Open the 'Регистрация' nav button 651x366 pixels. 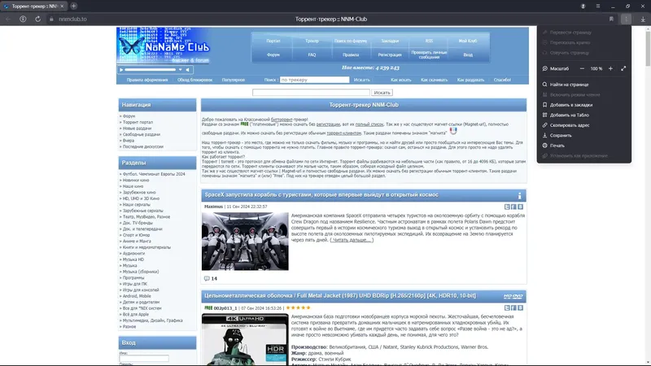point(390,54)
